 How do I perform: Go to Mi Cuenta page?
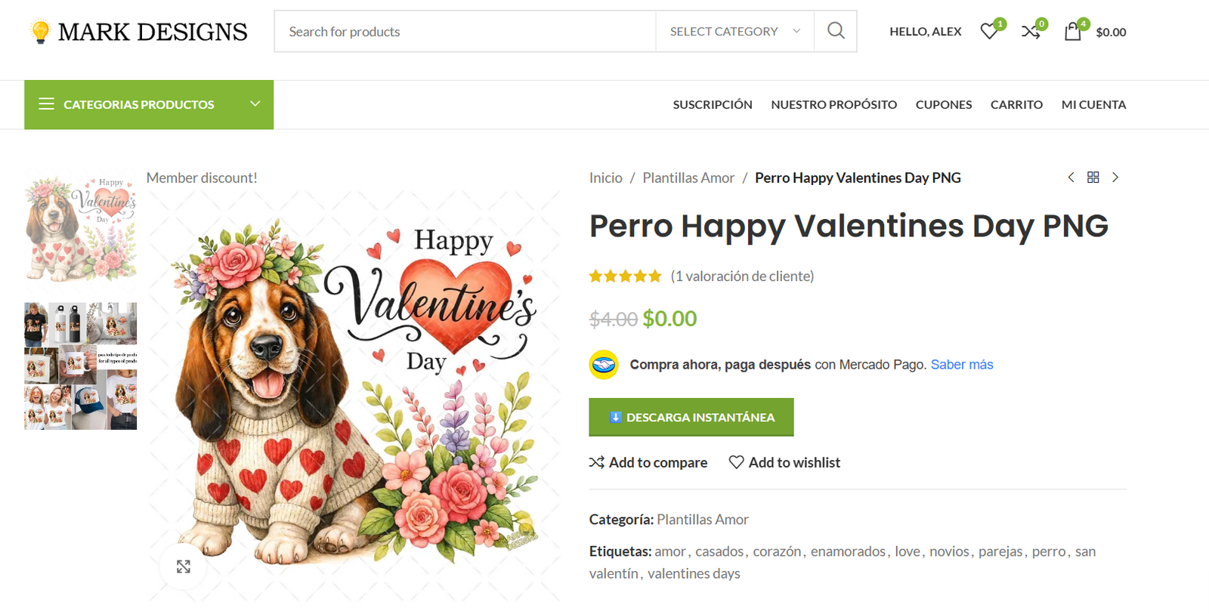[x=1093, y=104]
